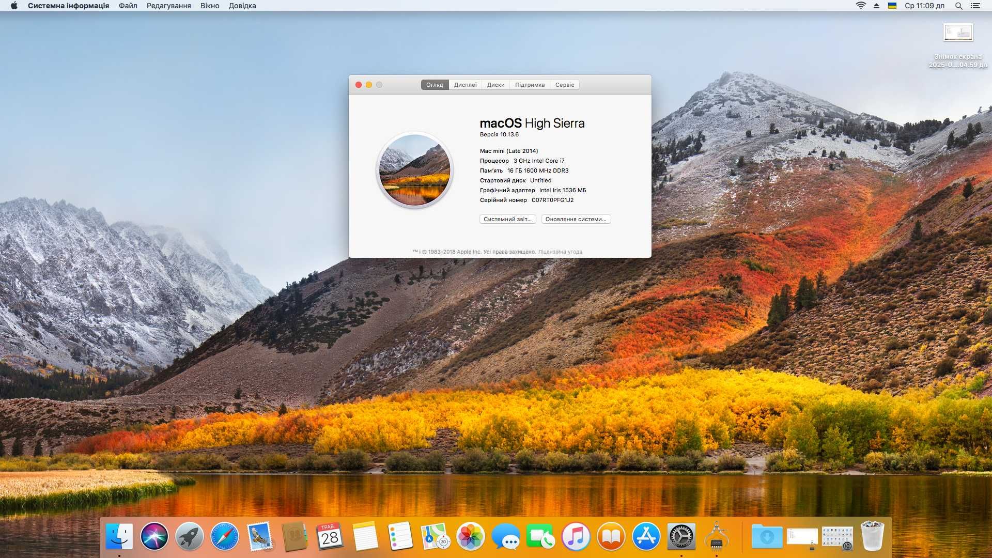This screenshot has width=992, height=558.
Task: Open the Downloads folder stack
Action: [x=767, y=536]
